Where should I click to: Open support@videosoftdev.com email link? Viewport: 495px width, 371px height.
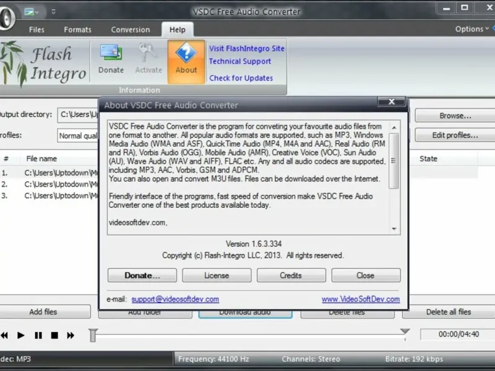(x=175, y=299)
